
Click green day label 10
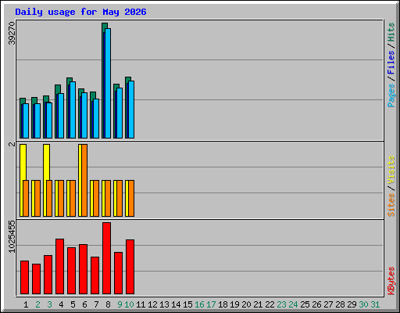[x=129, y=304]
